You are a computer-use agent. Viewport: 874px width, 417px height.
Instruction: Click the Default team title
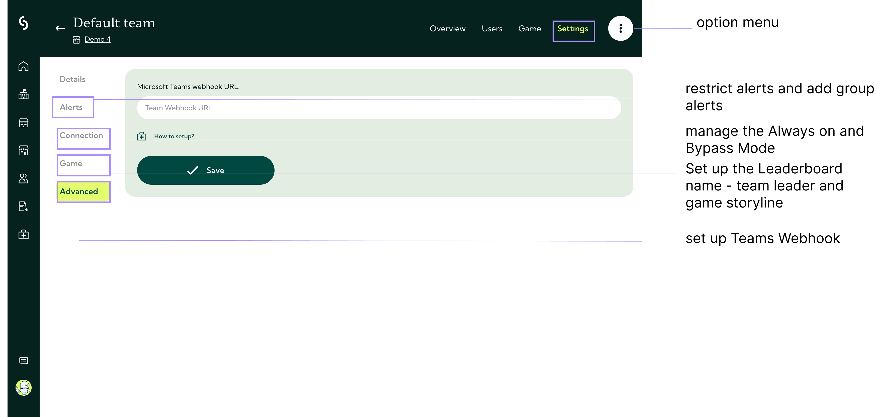[114, 23]
